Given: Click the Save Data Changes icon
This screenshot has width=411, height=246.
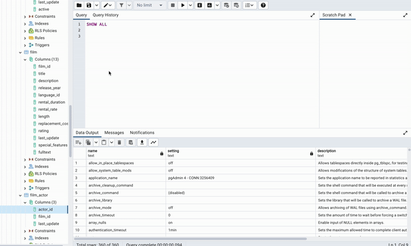Looking at the screenshot, I should point(131,143).
